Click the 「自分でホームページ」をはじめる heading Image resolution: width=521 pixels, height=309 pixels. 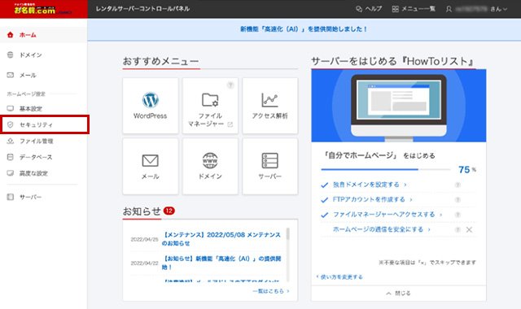pos(379,155)
